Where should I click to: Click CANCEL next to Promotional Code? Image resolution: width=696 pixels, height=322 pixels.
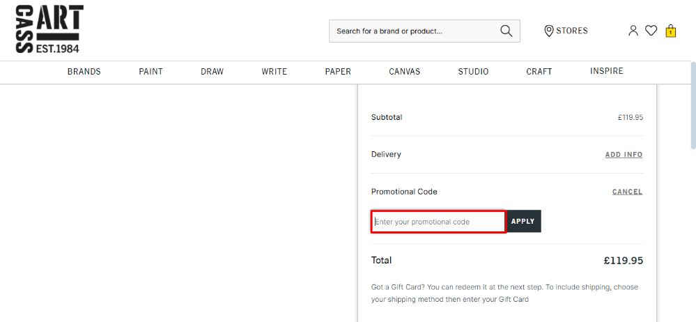click(627, 192)
